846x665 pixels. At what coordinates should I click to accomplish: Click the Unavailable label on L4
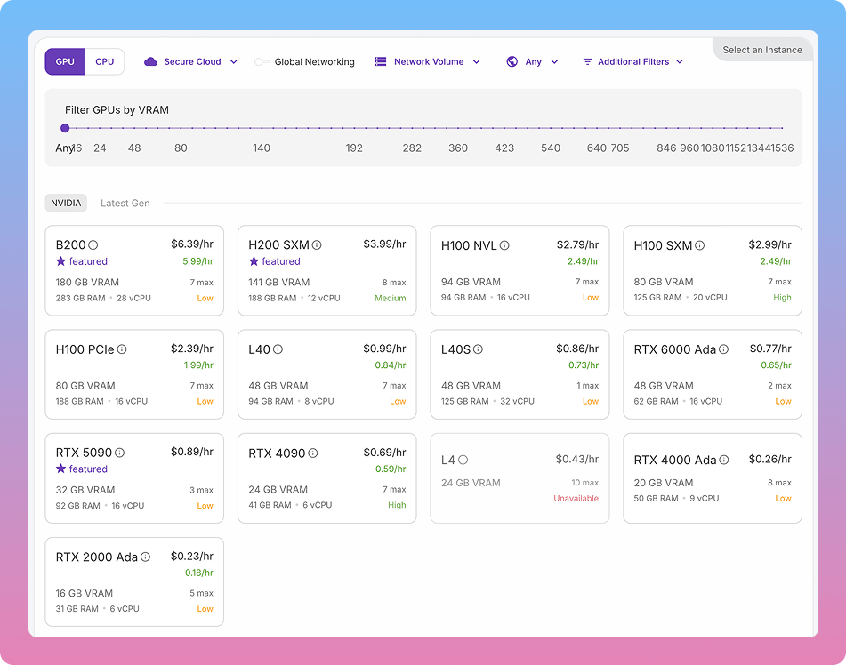tap(576, 499)
